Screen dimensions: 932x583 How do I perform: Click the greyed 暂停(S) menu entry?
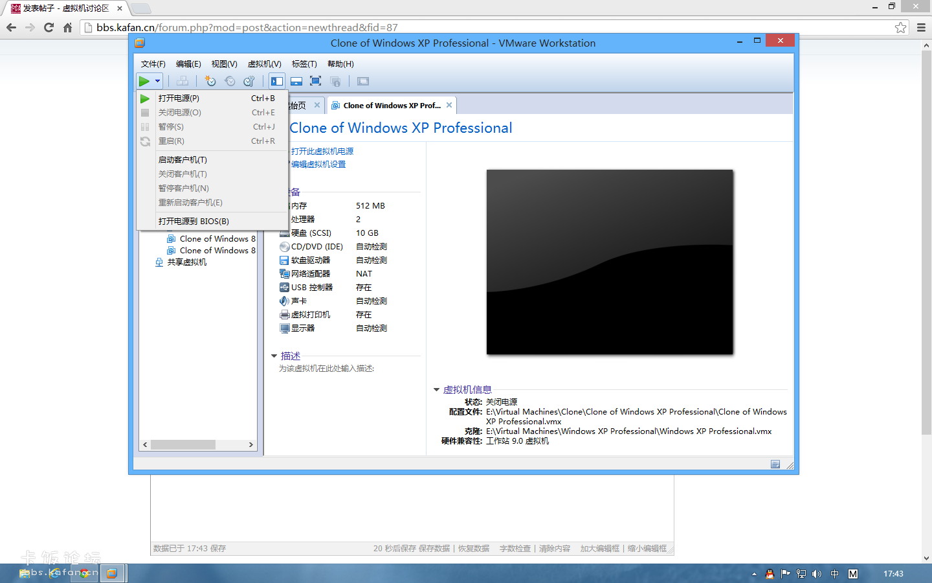(212, 127)
